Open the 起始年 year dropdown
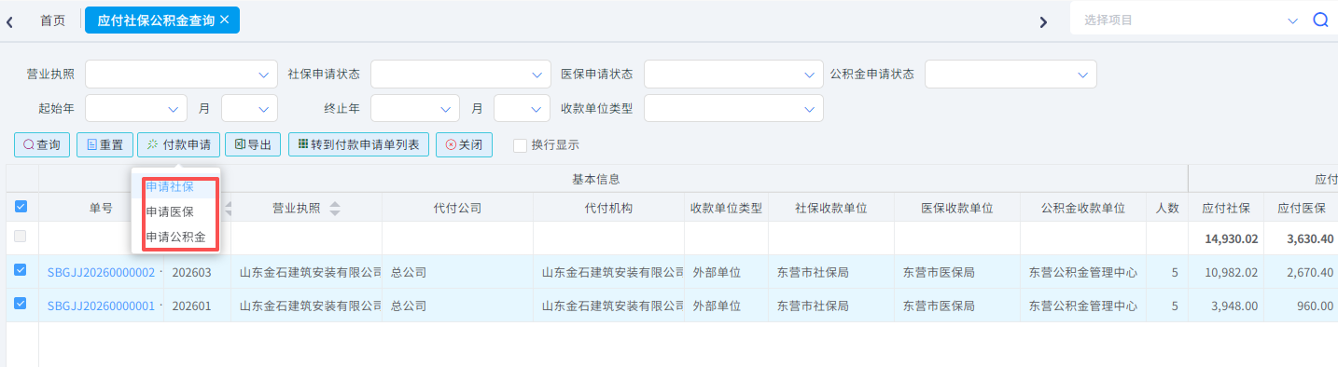The height and width of the screenshot is (367, 1338). pyautogui.click(x=136, y=108)
